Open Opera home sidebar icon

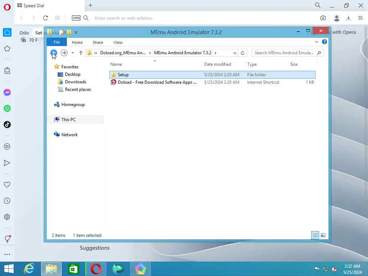point(7,32)
